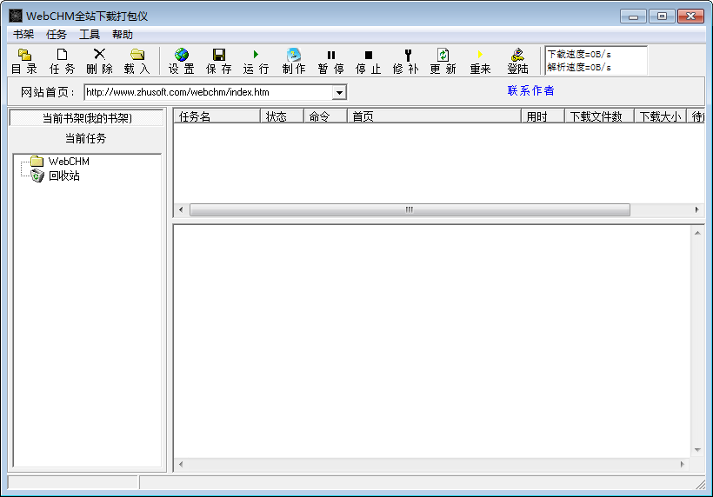Click the 当前书架(我的书架) button
Screen dimensions: 713x497
86,118
